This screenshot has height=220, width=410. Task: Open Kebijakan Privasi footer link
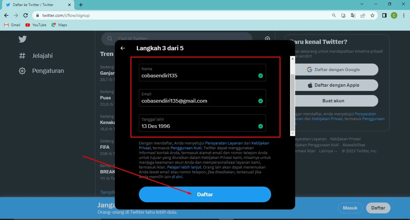(x=345, y=139)
